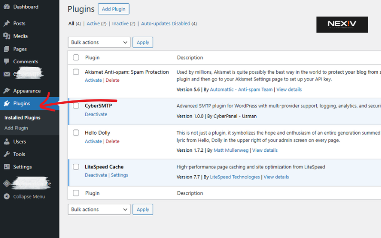Filter by Auto-updates Disabled (4)
The image size is (381, 238).
click(x=169, y=23)
